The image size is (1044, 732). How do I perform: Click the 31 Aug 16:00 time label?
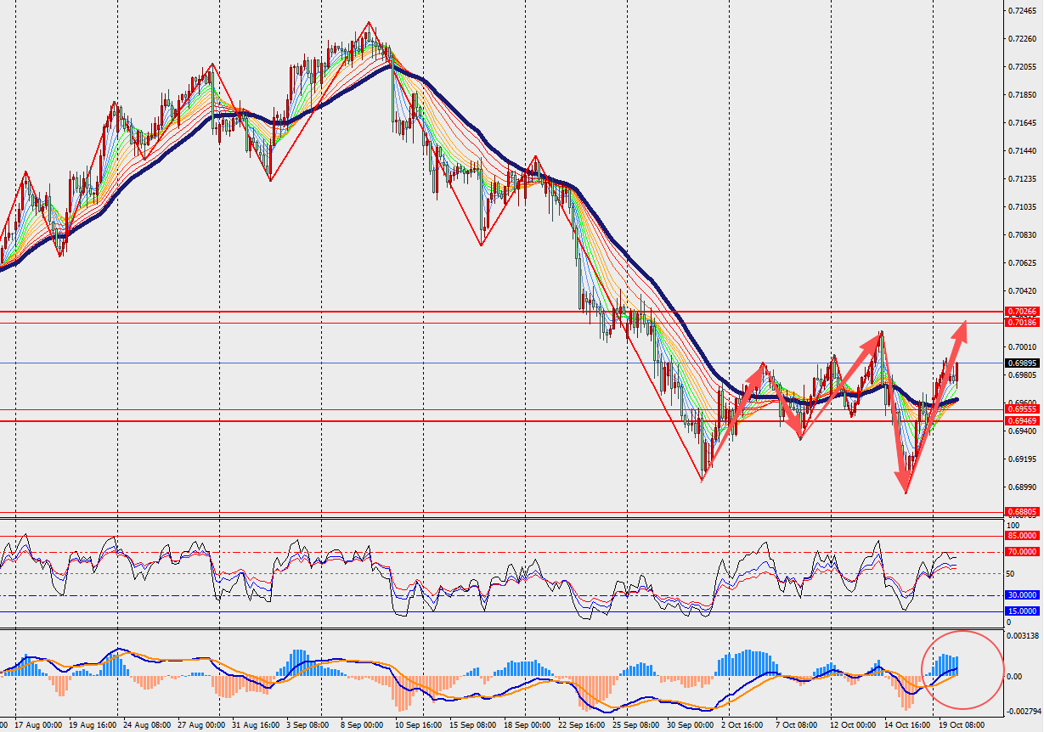pos(254,726)
